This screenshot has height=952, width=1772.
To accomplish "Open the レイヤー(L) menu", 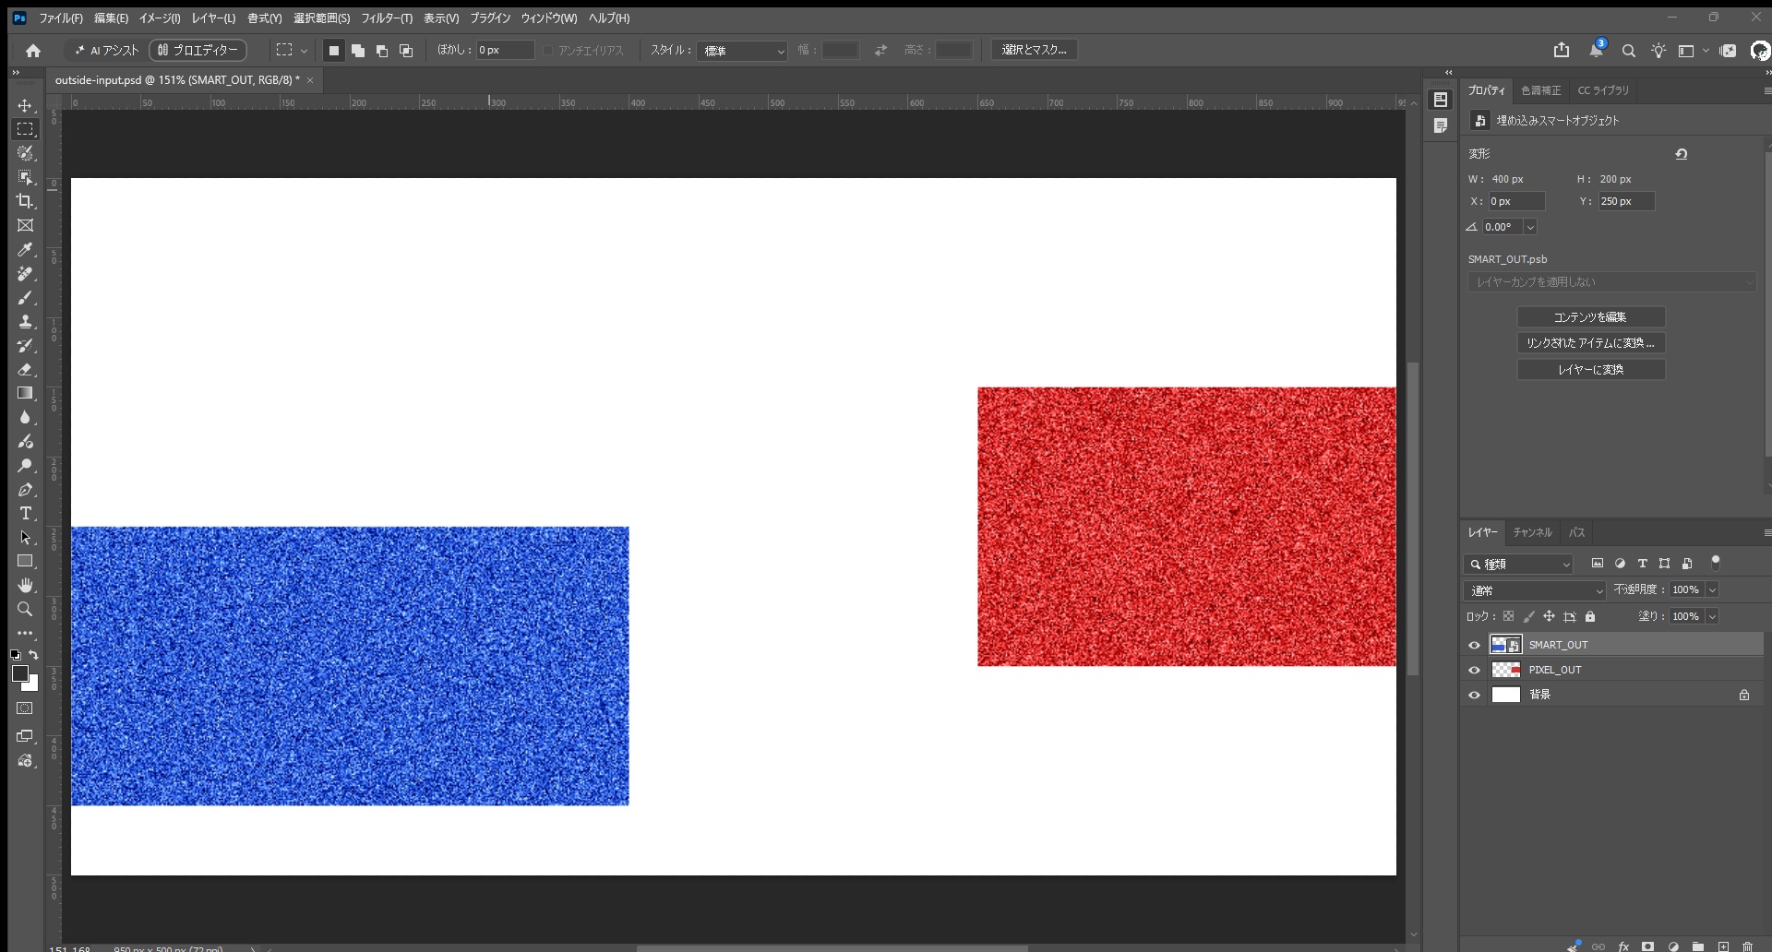I will 213,18.
